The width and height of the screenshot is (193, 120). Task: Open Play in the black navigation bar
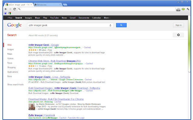(x=45, y=18)
